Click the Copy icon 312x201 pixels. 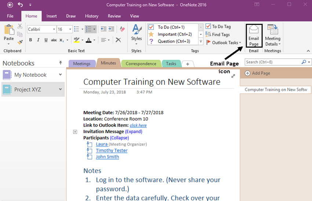point(20,34)
